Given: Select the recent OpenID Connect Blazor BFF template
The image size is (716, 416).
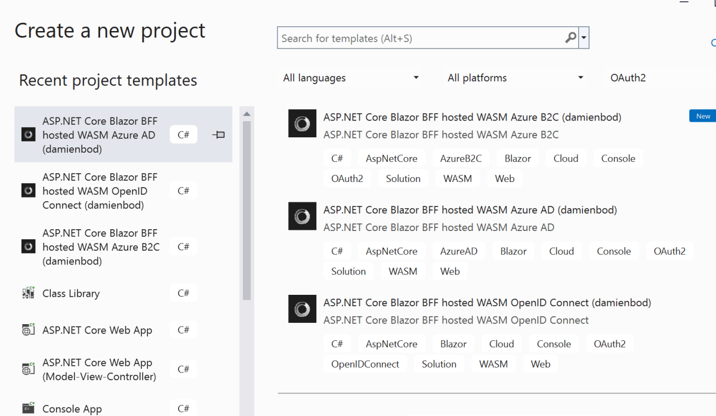Looking at the screenshot, I should pyautogui.click(x=99, y=190).
